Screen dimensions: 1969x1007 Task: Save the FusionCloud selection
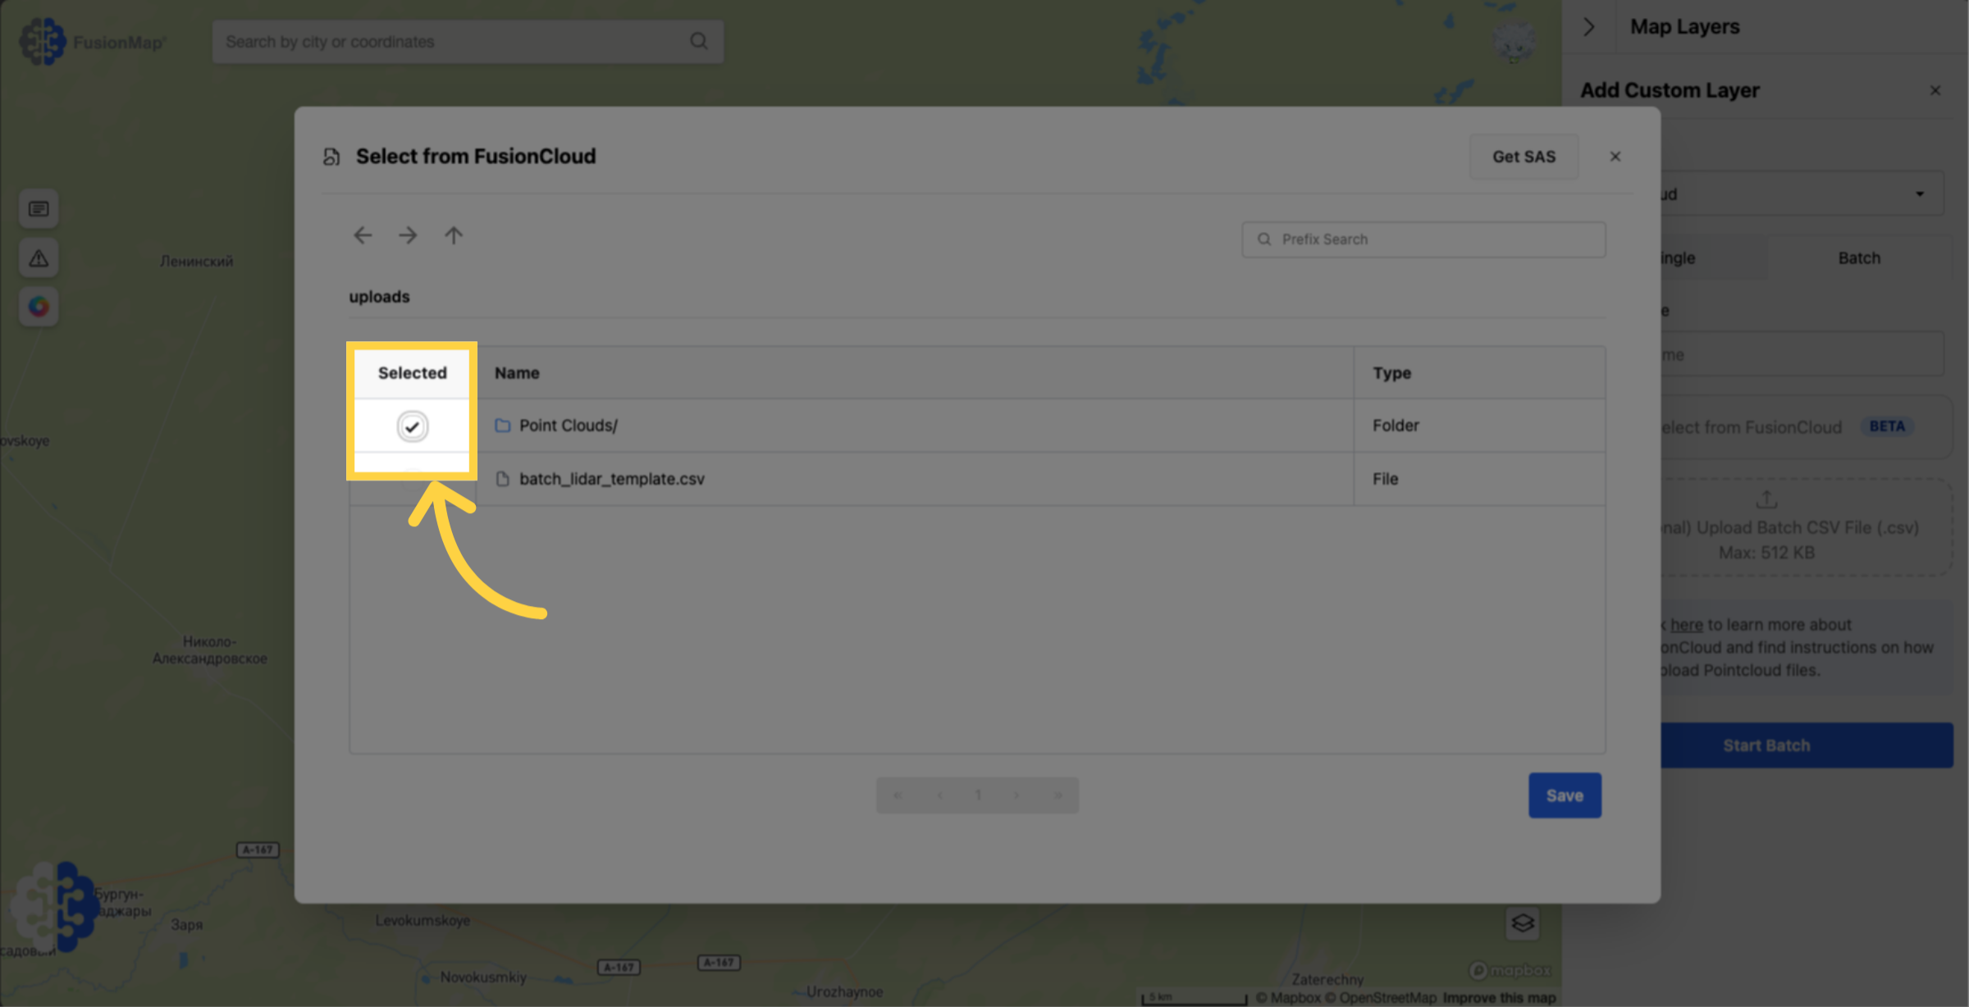(1565, 795)
